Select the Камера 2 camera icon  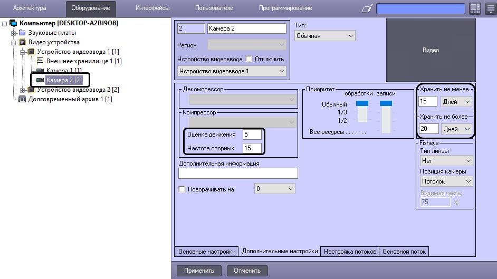[x=40, y=80]
